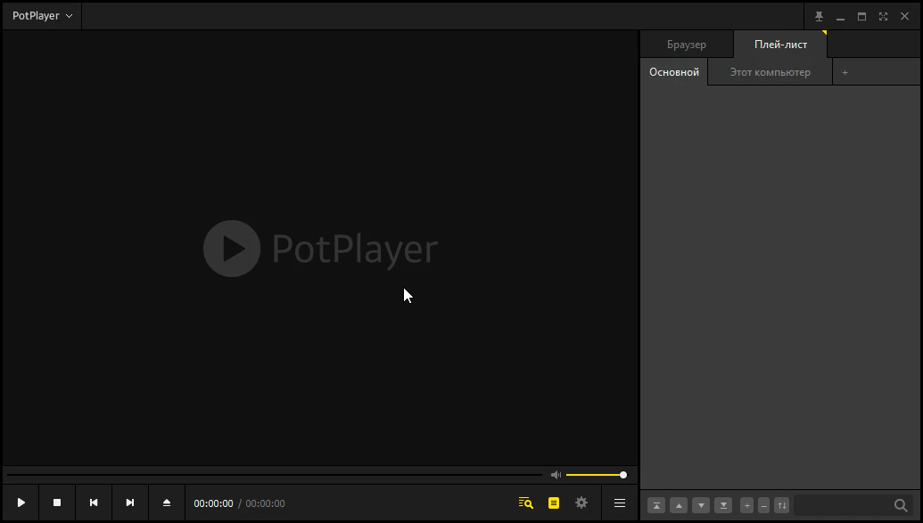The image size is (923, 523).
Task: Select the Этот компьютер playlist tab
Action: tap(770, 72)
